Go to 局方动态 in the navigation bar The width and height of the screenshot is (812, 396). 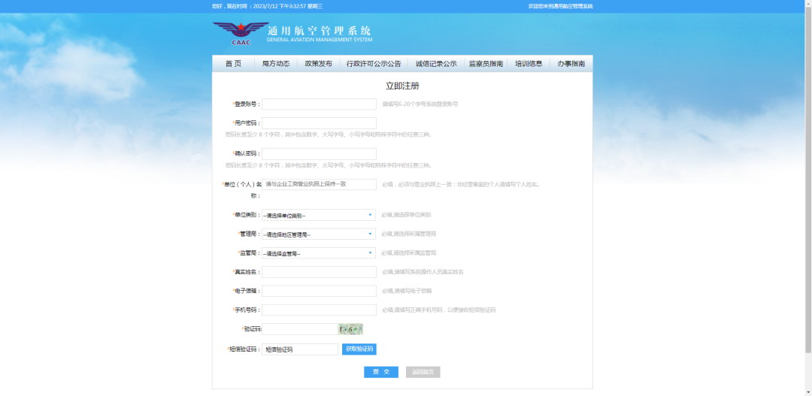point(275,64)
